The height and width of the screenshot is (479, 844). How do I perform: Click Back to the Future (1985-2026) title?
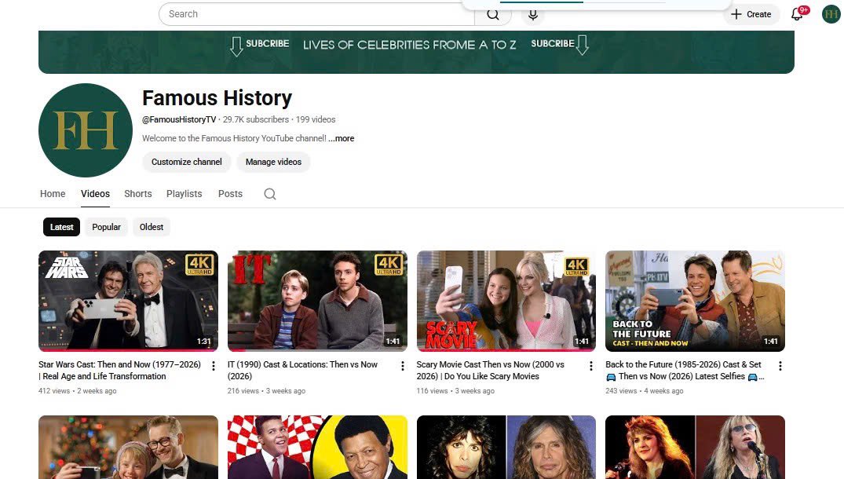tap(685, 371)
